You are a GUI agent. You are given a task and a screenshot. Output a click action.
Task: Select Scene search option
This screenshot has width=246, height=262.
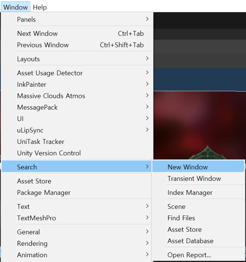[198, 207]
